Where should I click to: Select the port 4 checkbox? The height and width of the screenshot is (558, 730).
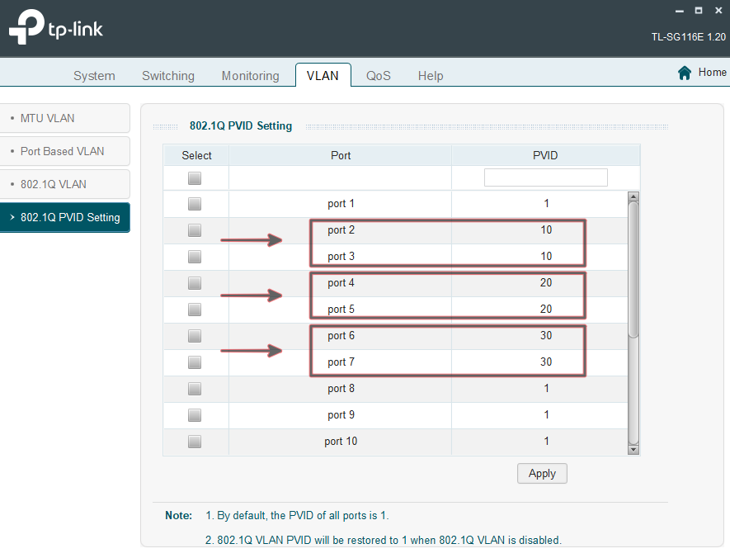[x=195, y=283]
